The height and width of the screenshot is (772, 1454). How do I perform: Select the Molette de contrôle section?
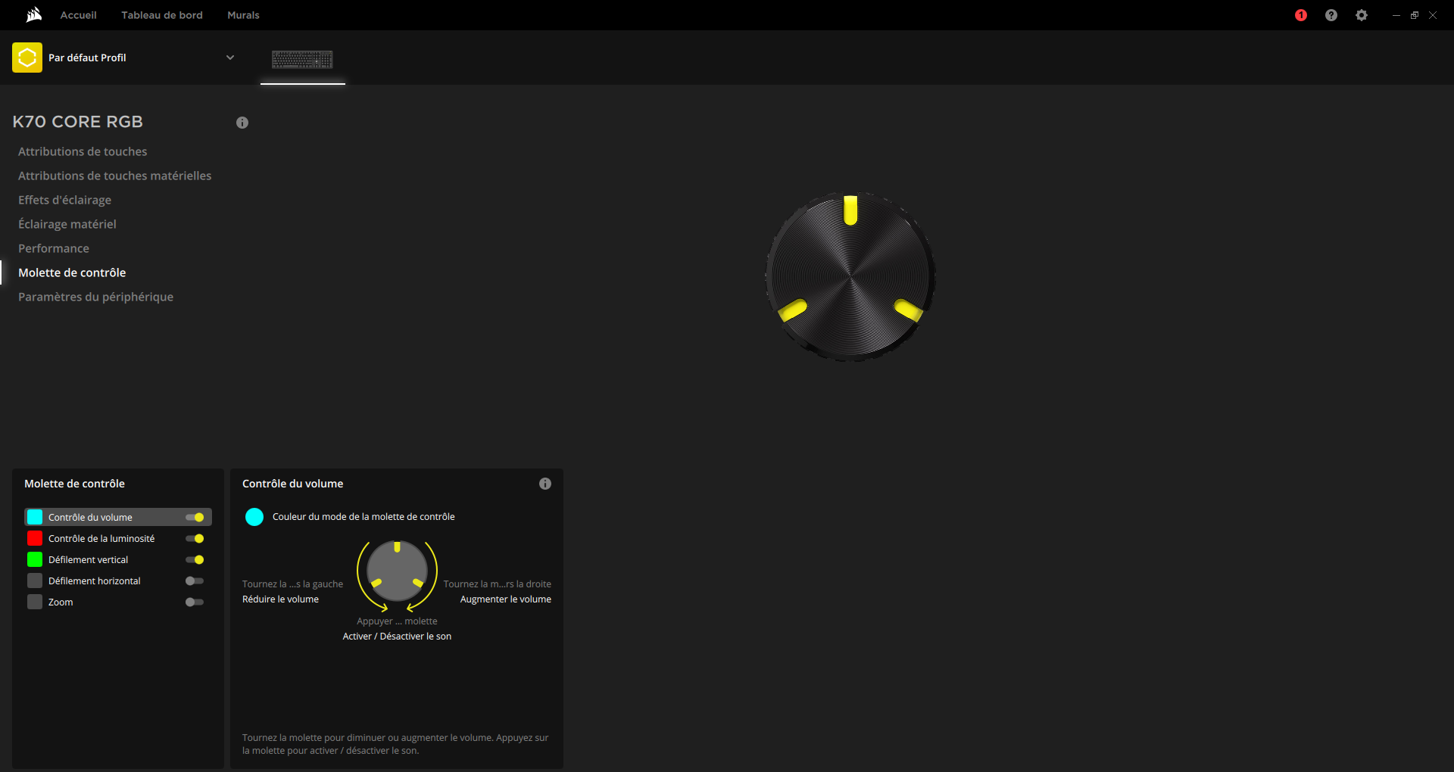(x=72, y=272)
